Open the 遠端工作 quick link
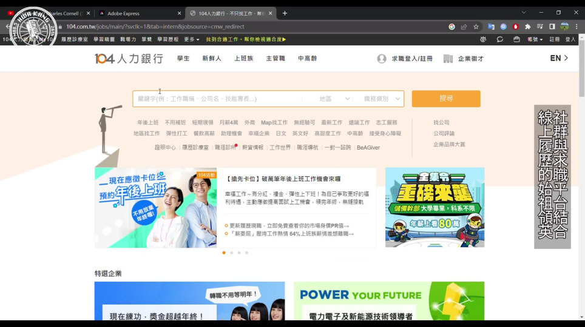Screen dimensions: 585x327 [359, 122]
